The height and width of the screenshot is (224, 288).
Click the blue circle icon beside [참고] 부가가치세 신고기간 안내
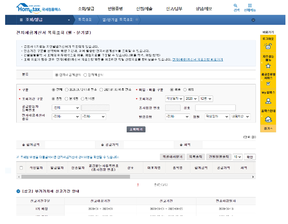[18, 191]
